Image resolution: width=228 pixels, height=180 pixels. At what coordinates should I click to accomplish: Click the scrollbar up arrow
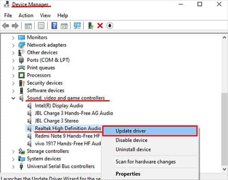tap(224, 37)
